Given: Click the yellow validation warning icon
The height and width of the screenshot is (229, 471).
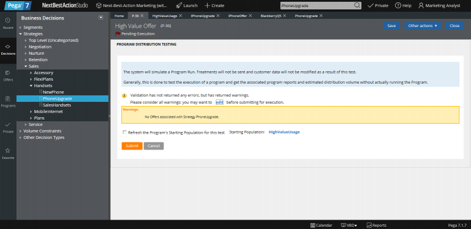Looking at the screenshot, I should click(124, 95).
